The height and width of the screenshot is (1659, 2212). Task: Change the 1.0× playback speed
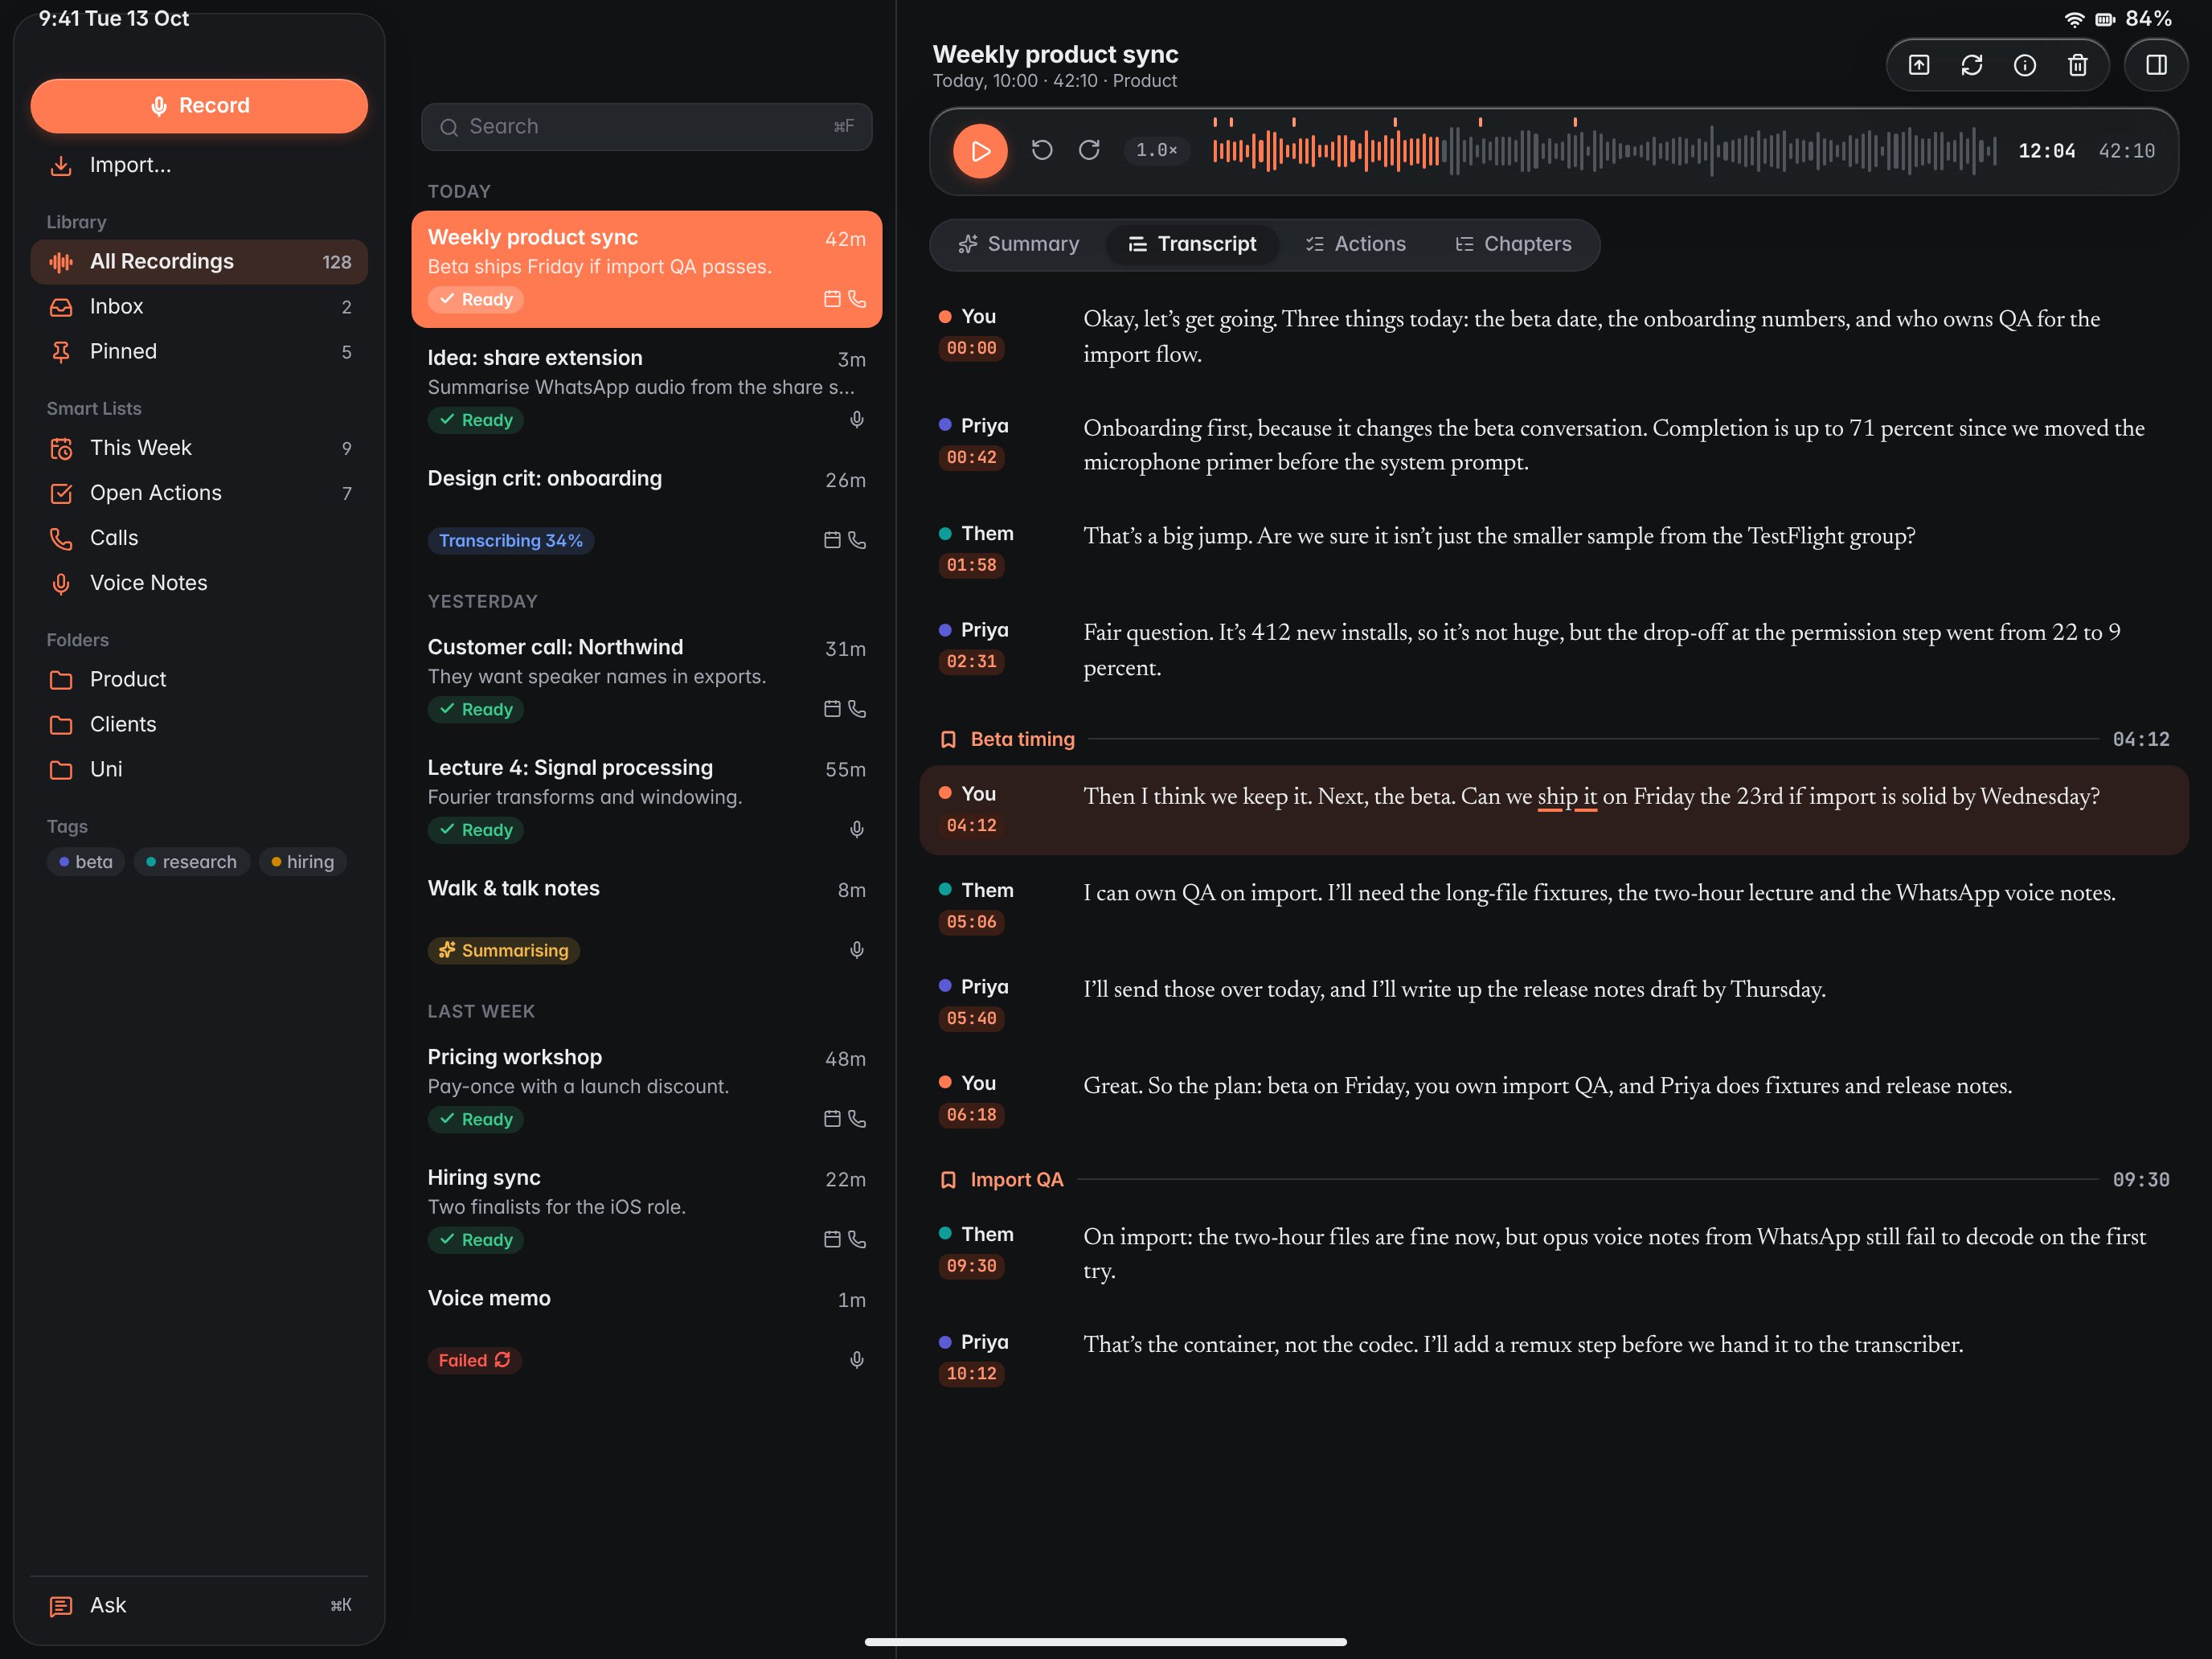click(1156, 150)
